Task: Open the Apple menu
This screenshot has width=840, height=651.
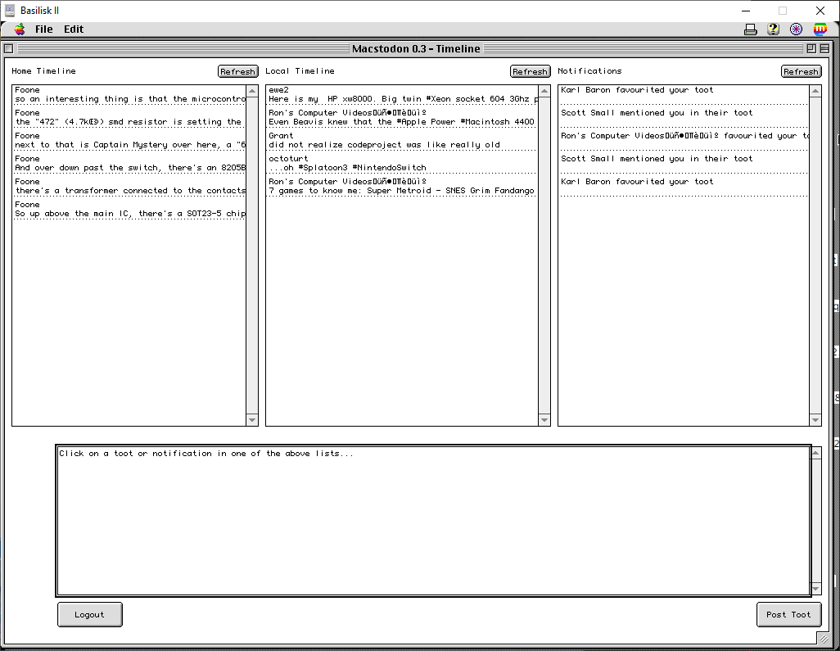Action: [x=18, y=29]
